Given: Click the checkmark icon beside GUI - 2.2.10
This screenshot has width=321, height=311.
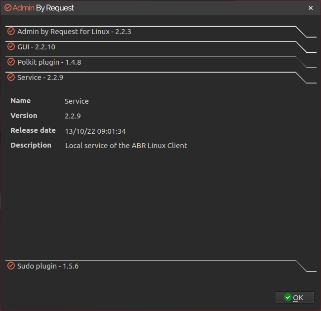Looking at the screenshot, I should click(x=11, y=46).
